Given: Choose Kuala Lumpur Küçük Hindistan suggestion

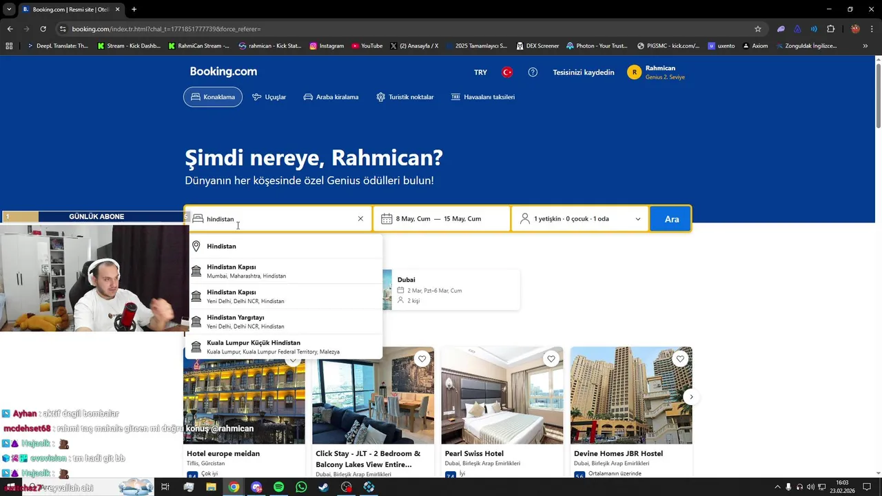Looking at the screenshot, I should 285,347.
